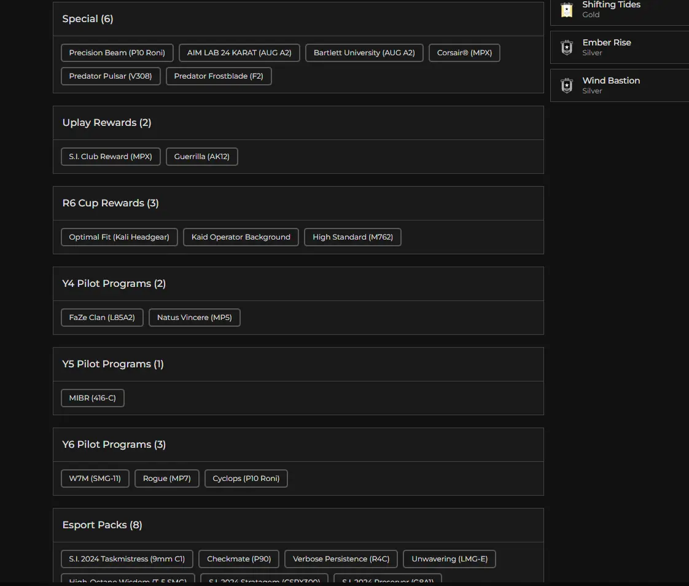This screenshot has height=586, width=689.
Task: Select S.I. 2024 Taskmistress (9mm C1)
Action: pos(127,559)
